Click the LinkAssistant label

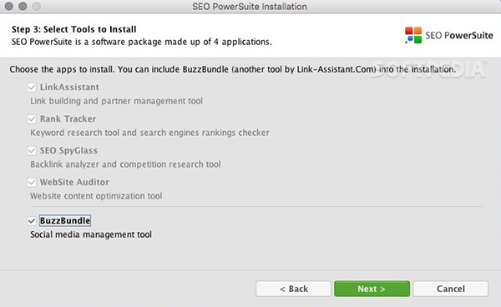69,87
